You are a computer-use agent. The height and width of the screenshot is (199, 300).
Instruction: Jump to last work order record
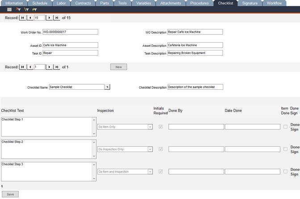coord(56,18)
